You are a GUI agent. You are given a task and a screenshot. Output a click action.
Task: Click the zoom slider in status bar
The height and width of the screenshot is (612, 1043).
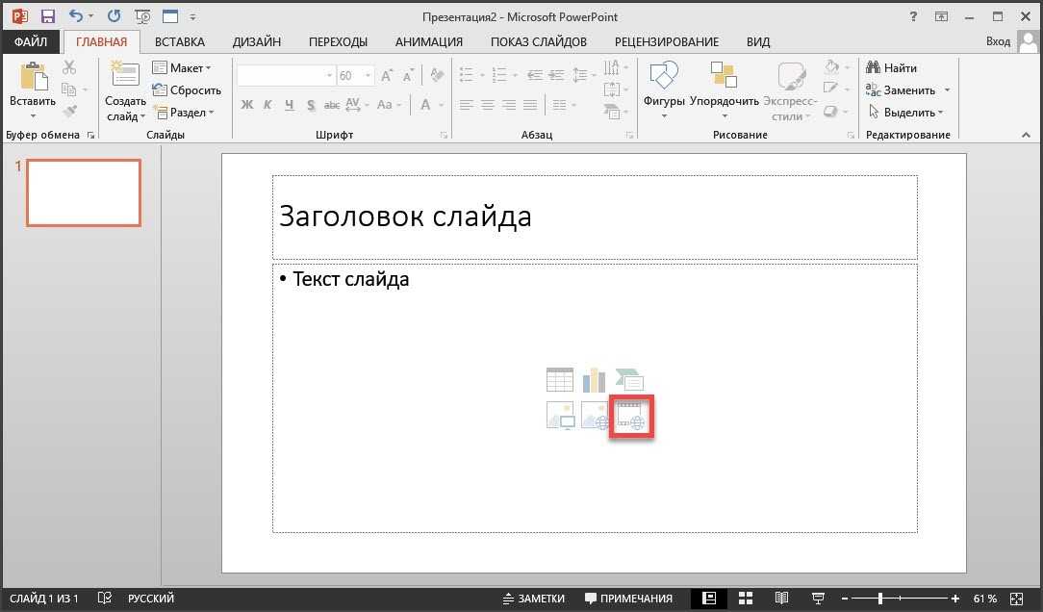coord(900,599)
